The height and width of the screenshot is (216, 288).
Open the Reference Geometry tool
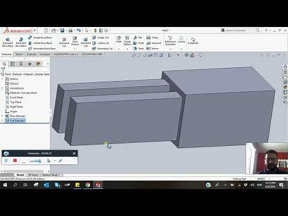[170, 41]
